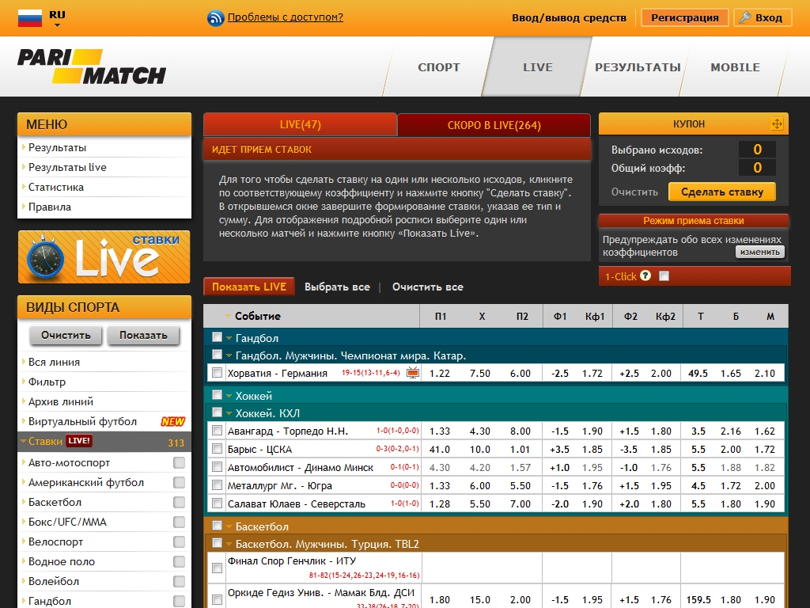Enable the 1-Click checkbox

(x=664, y=276)
